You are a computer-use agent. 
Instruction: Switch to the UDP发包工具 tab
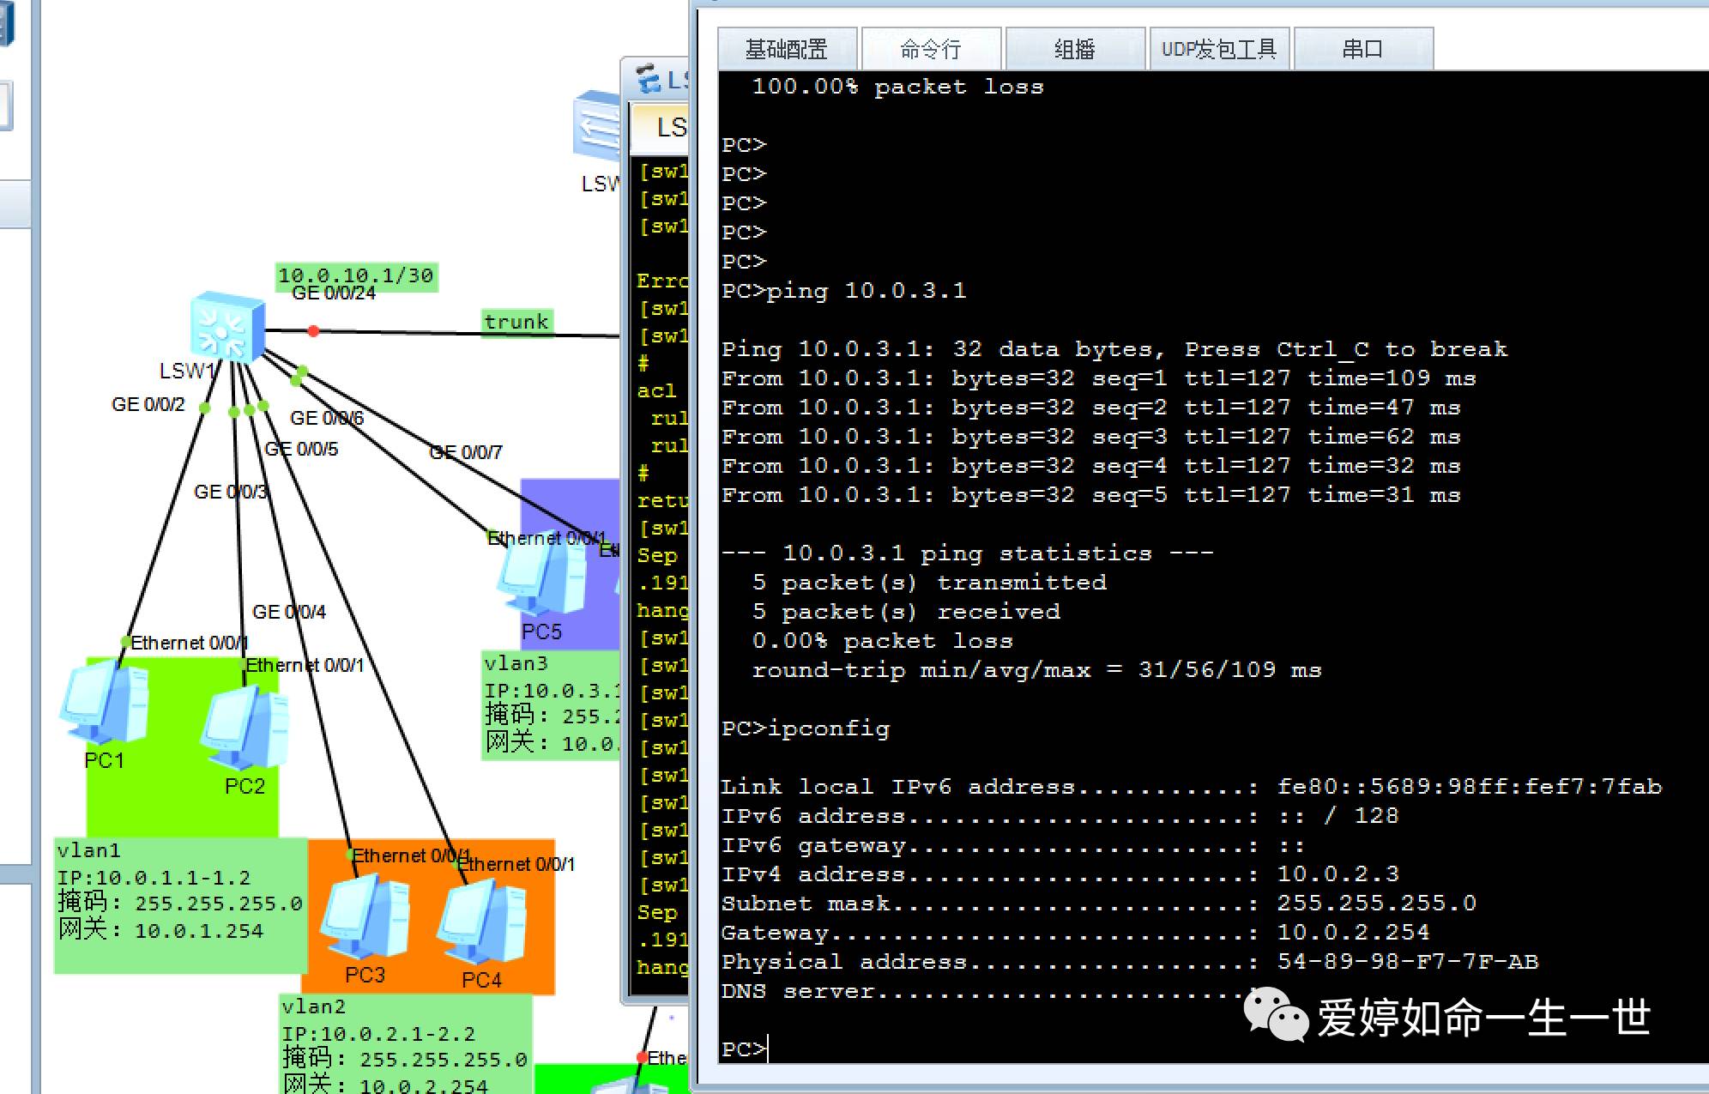(x=1218, y=49)
